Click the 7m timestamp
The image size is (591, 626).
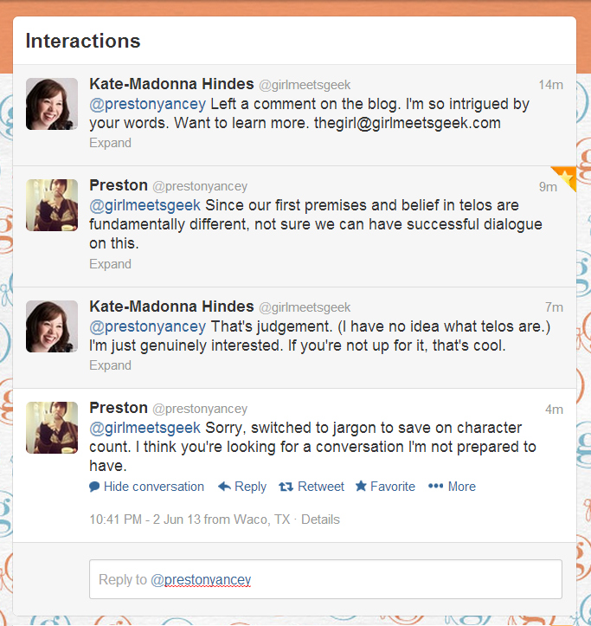click(554, 307)
